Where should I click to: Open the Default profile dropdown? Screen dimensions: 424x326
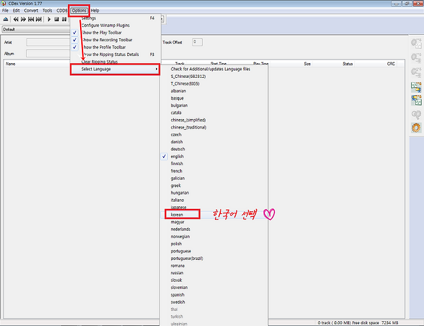[x=37, y=29]
